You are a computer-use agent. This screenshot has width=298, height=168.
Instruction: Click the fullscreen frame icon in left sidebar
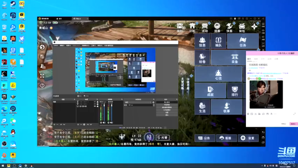point(42,76)
